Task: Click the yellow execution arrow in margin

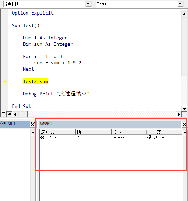Action: (x=5, y=82)
